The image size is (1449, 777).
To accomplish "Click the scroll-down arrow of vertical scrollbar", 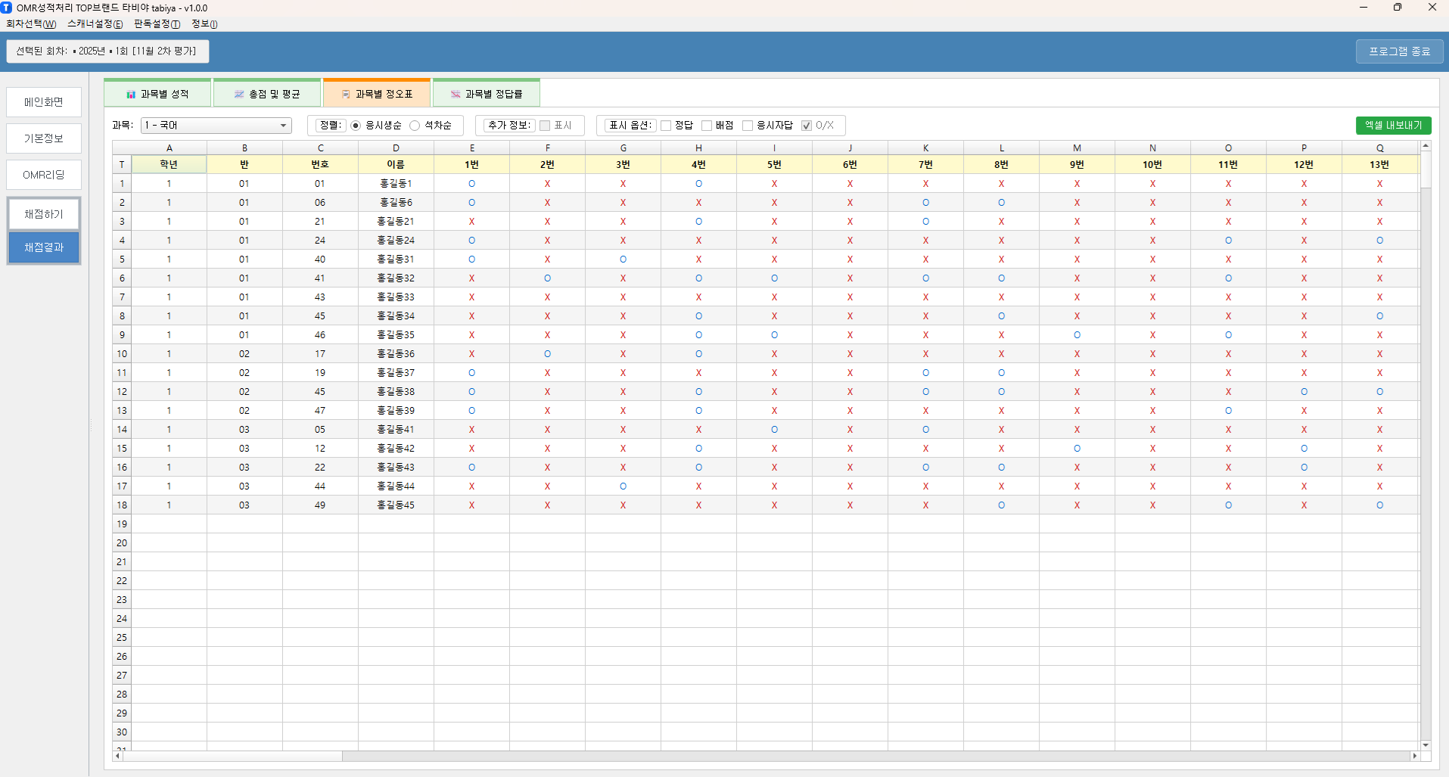I will [1426, 745].
